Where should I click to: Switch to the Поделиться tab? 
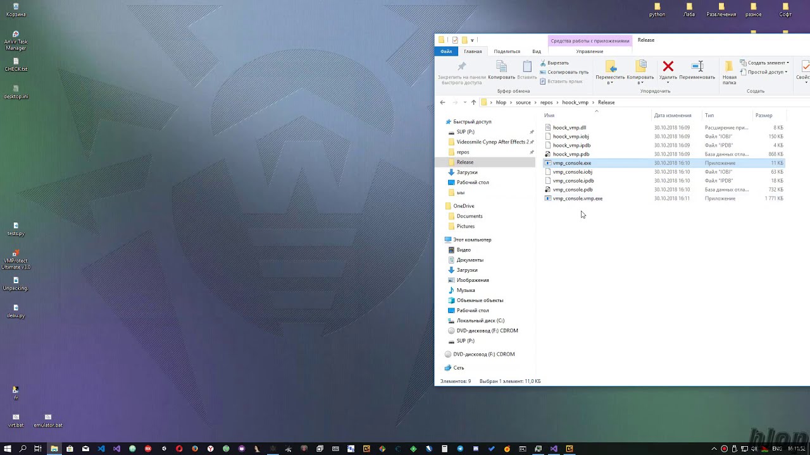[507, 51]
